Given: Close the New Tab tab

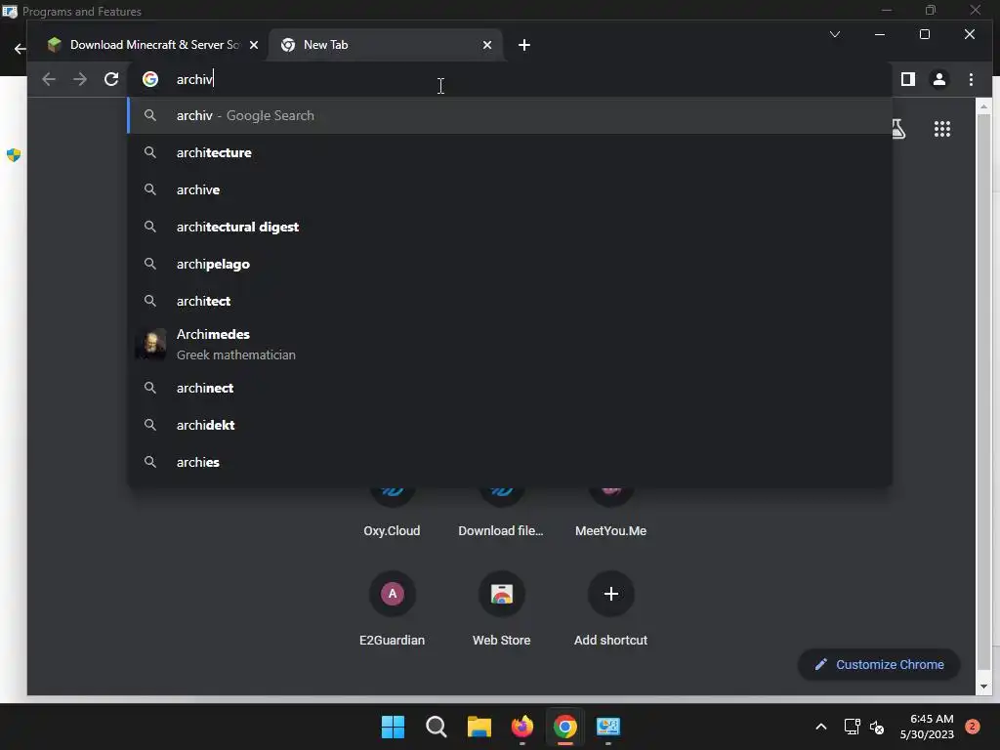Looking at the screenshot, I should pyautogui.click(x=487, y=45).
